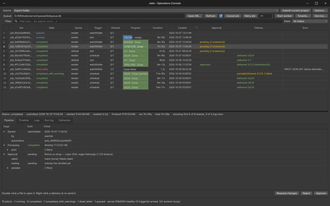The image size is (330, 206).
Task: Open the Logs tab
Action: click(37, 120)
